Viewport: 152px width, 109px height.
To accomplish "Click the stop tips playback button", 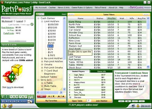I will pyautogui.click(x=128, y=101).
